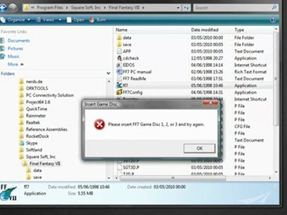Sort by Name column header
This screenshot has width=287, height=215.
click(122, 30)
